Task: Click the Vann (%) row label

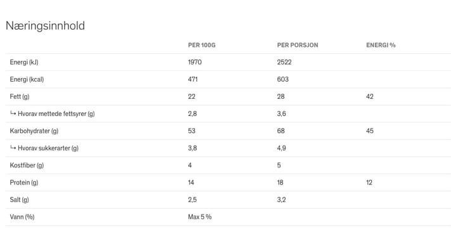Action: coord(22,217)
